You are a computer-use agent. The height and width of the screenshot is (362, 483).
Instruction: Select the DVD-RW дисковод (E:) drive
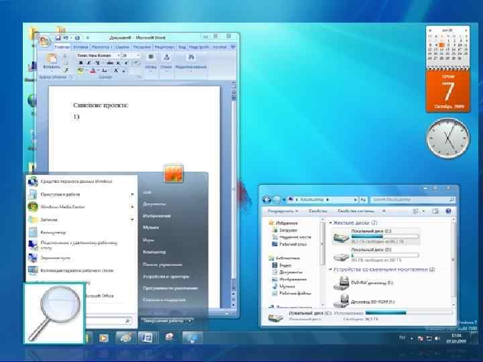point(363,283)
